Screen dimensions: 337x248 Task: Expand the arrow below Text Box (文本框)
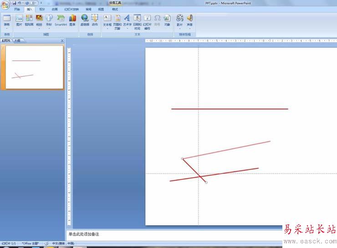(x=107, y=29)
